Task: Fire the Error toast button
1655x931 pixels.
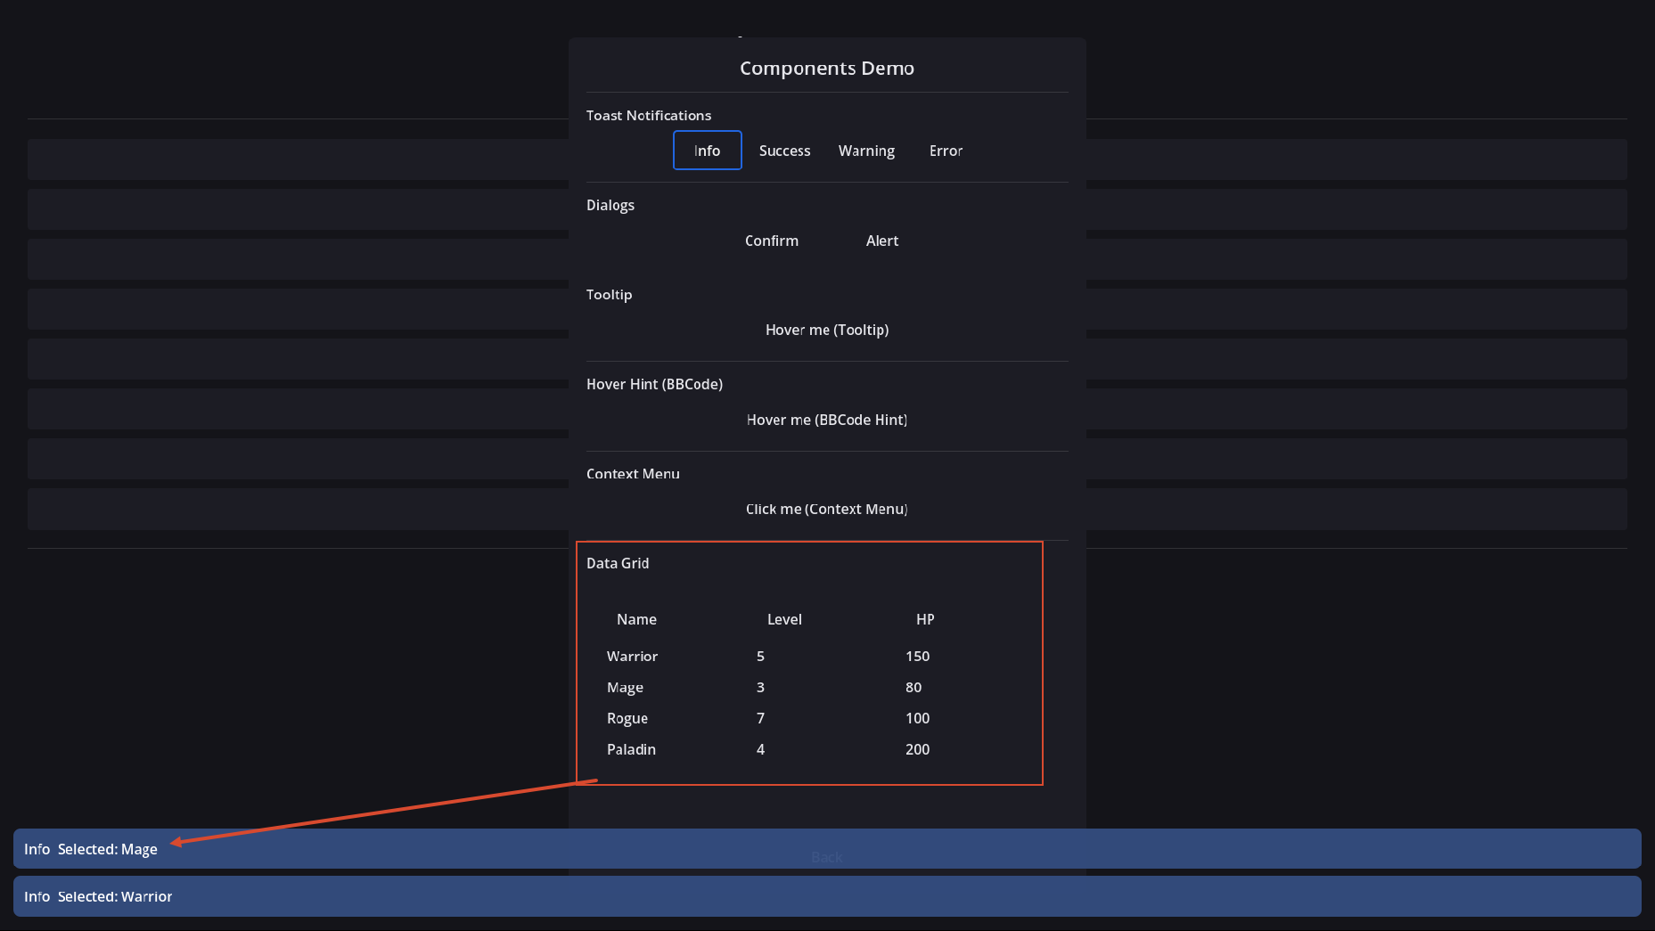Action: (x=946, y=151)
